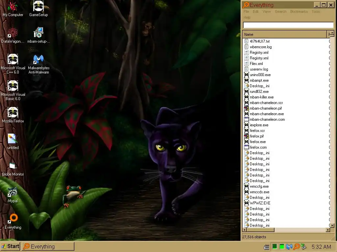Click the 27,516 objects status bar text
The image size is (337, 252).
tap(254, 237)
